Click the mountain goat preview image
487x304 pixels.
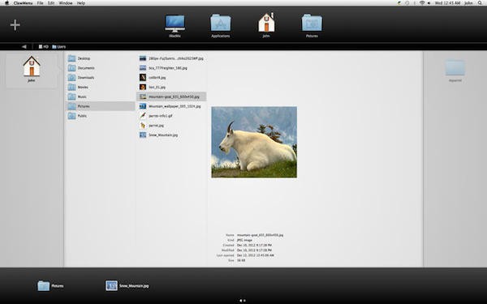[254, 142]
